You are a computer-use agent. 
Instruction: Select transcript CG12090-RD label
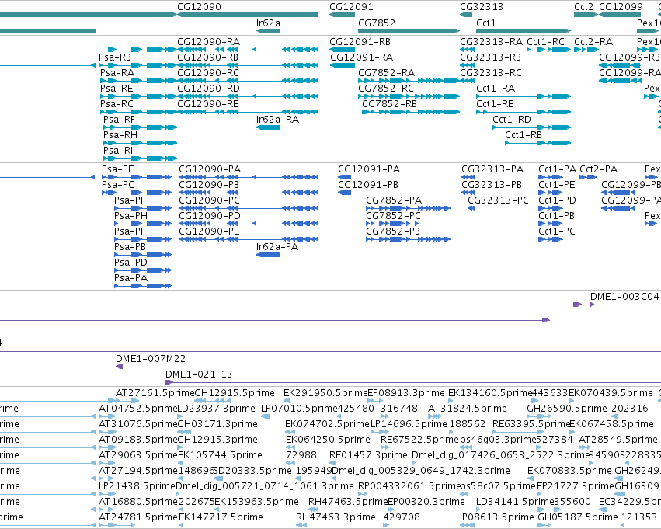pyautogui.click(x=209, y=89)
